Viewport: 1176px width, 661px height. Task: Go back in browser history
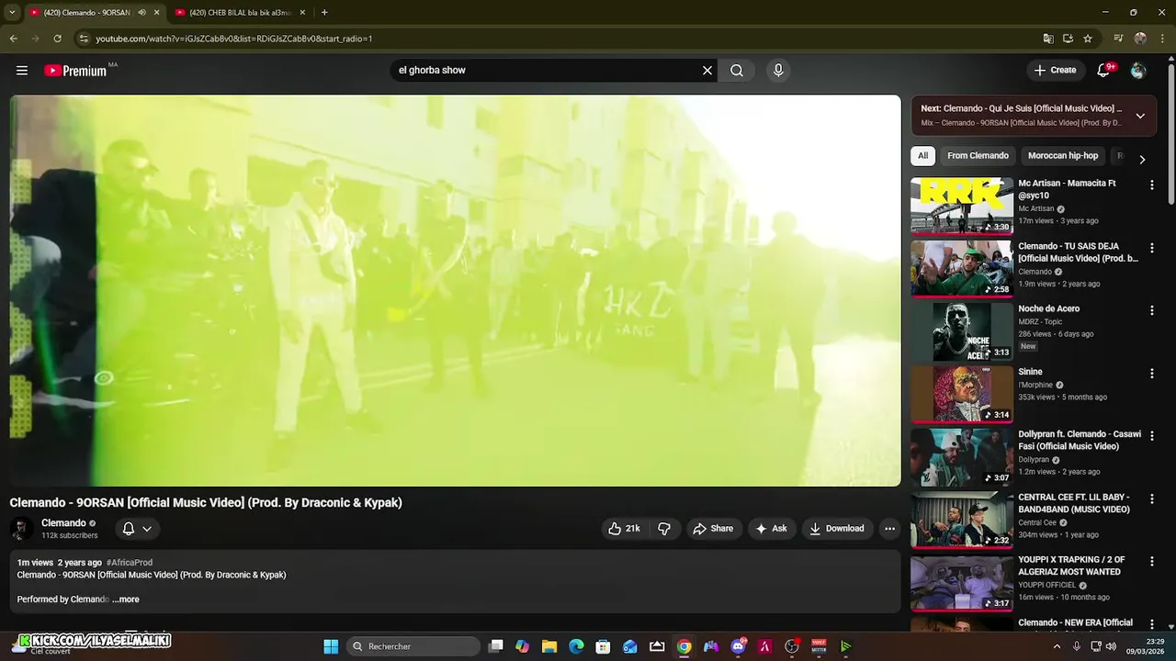(13, 39)
